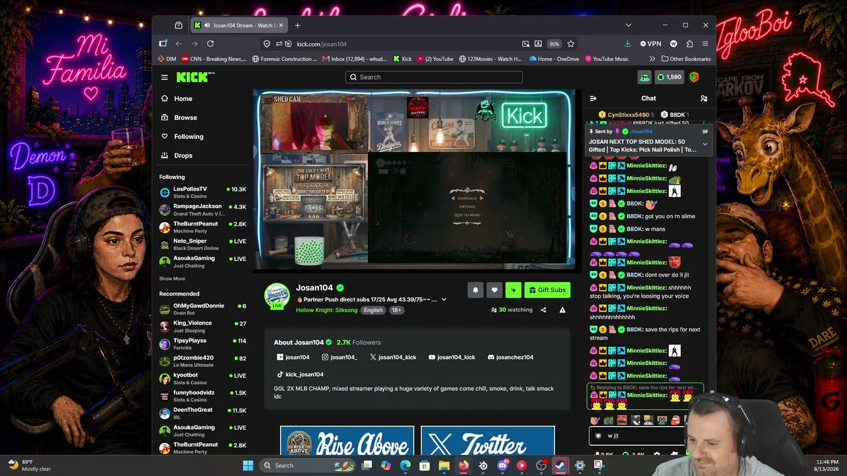Click the Josan104 channel avatar

point(277,296)
